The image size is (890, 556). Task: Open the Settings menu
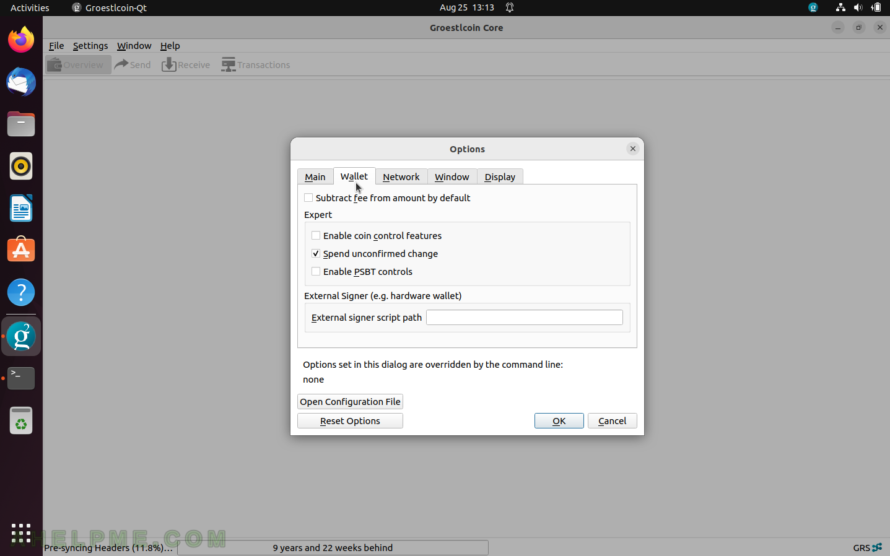(x=90, y=46)
